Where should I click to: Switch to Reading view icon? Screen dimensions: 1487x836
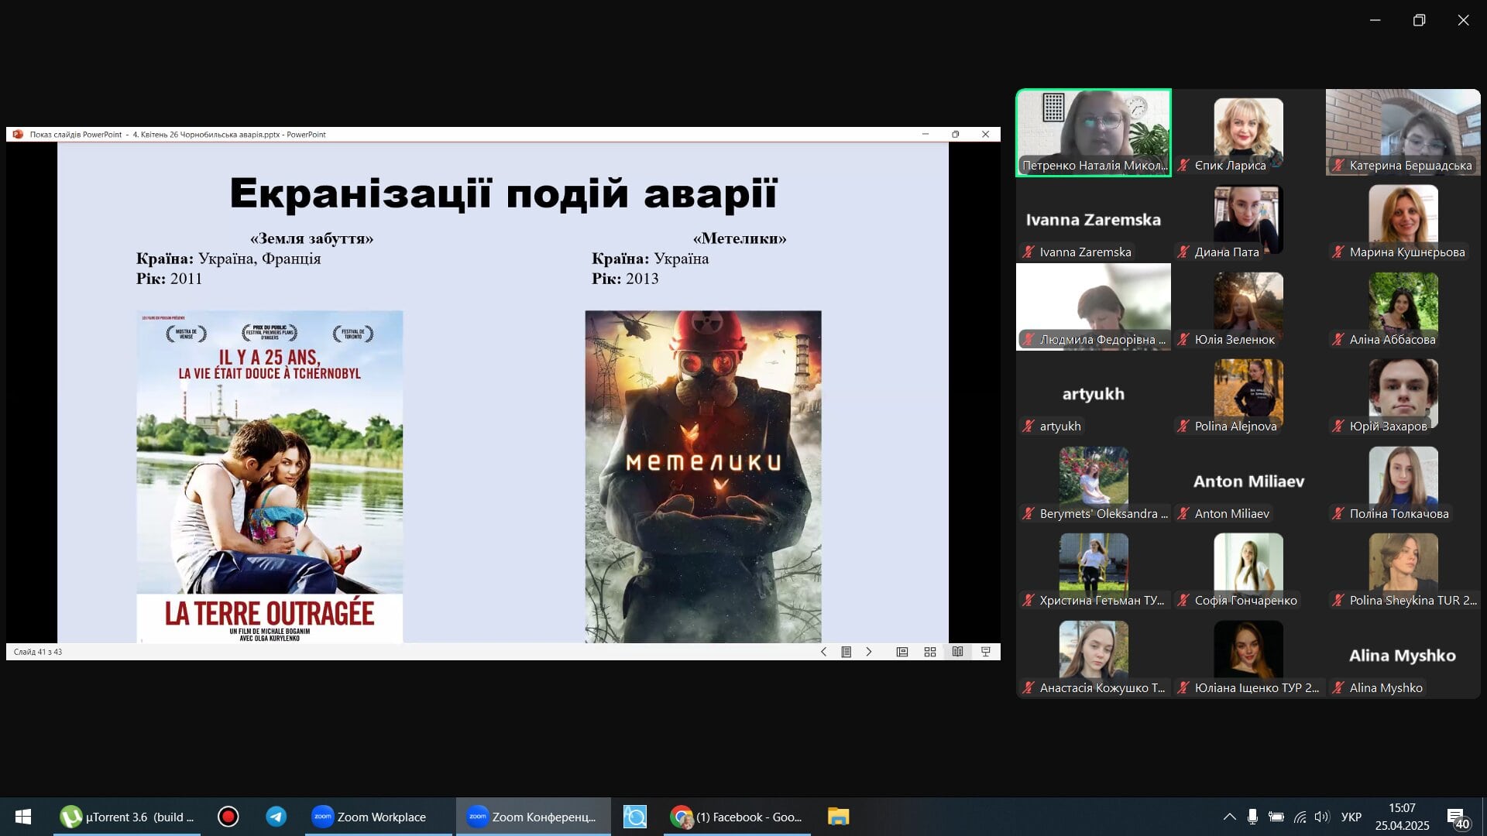tap(958, 652)
